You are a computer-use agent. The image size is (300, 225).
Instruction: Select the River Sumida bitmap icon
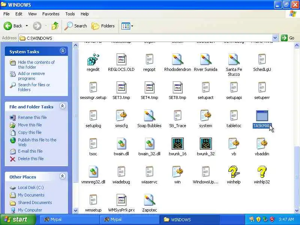205,59
